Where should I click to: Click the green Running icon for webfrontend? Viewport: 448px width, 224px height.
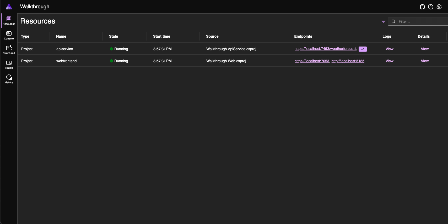click(x=111, y=61)
